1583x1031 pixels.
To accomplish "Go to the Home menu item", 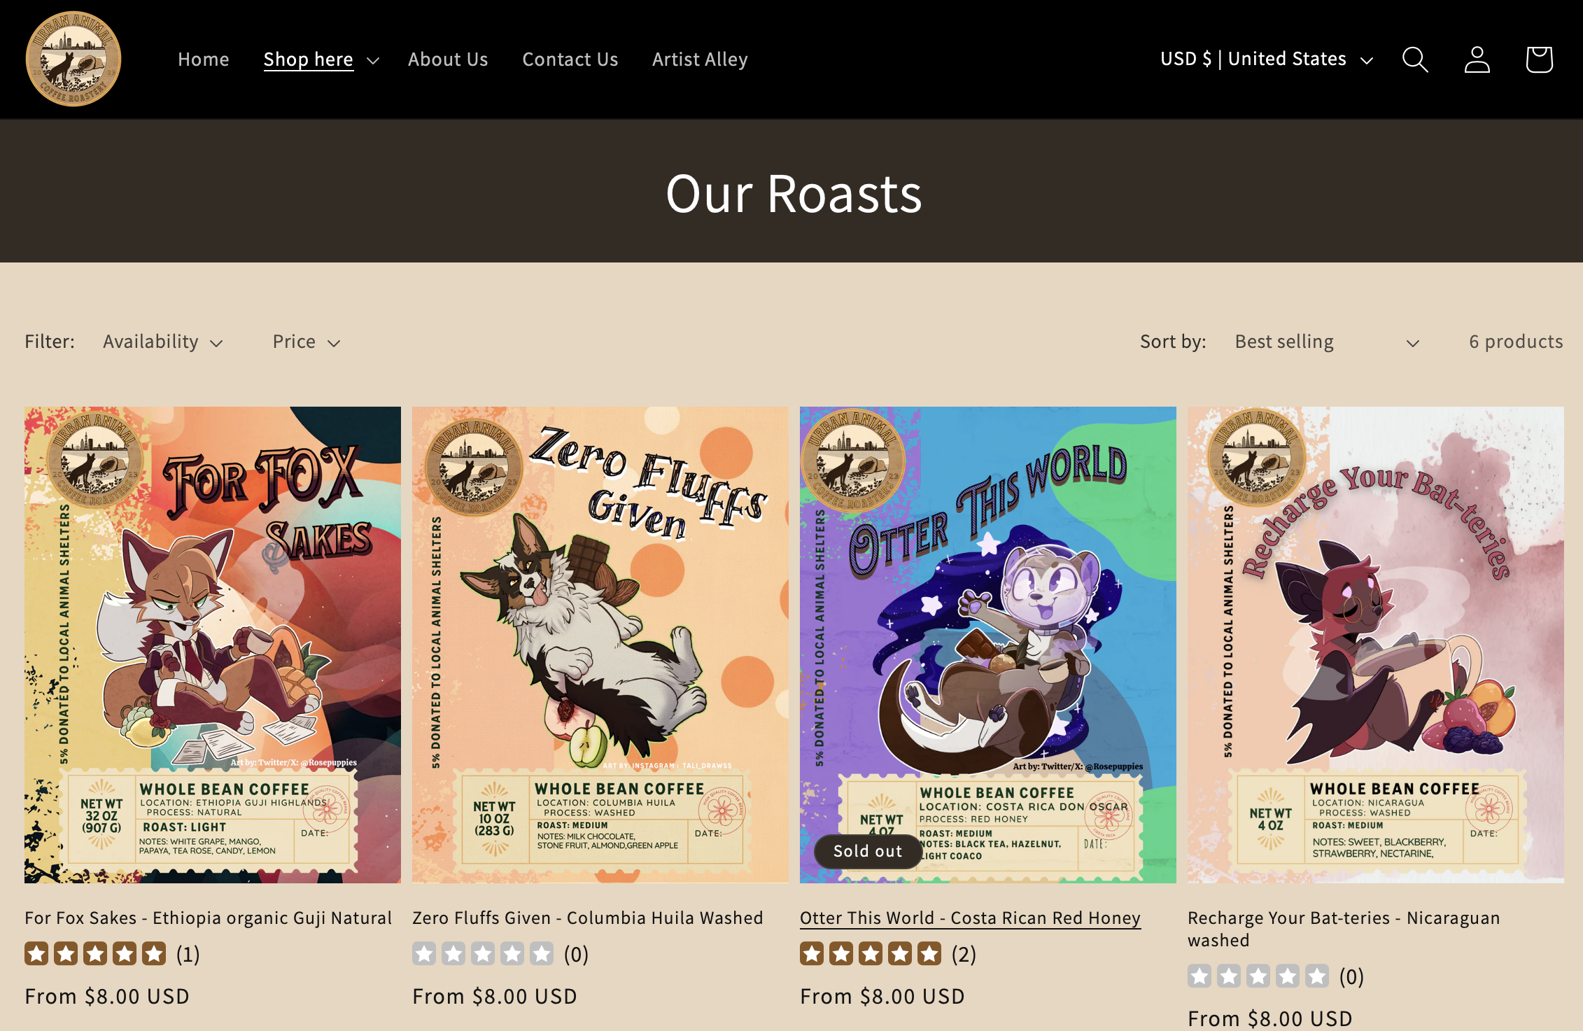I will pos(203,59).
